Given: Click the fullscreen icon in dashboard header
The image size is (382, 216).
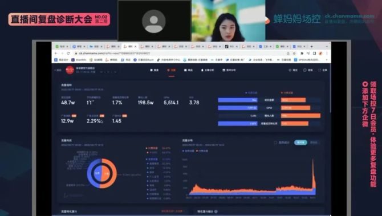Looking at the screenshot, I should [x=319, y=70].
